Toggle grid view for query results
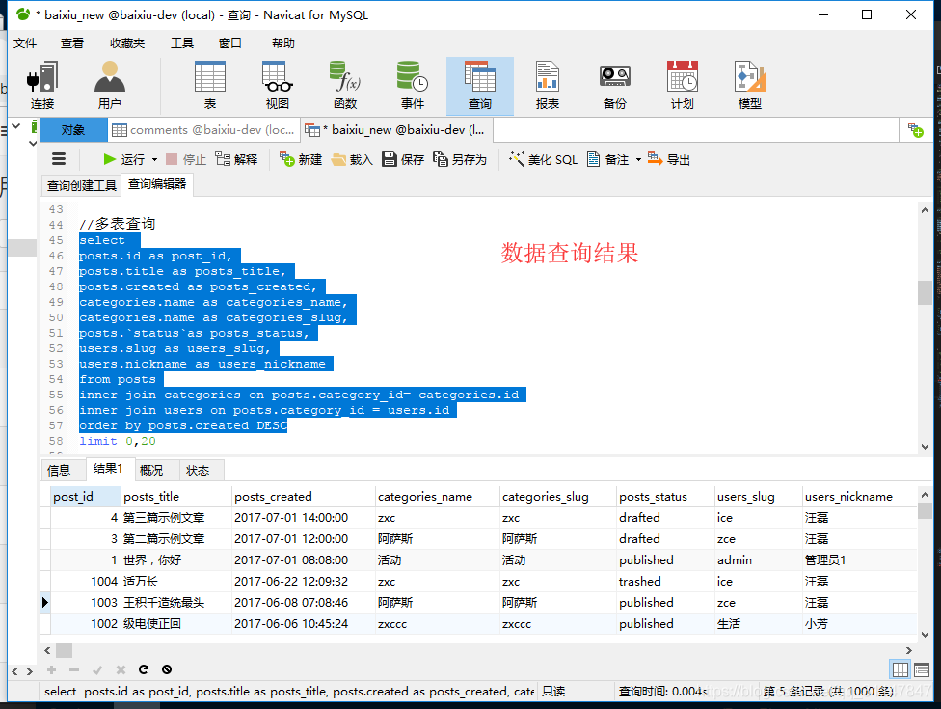The height and width of the screenshot is (709, 941). click(x=901, y=669)
